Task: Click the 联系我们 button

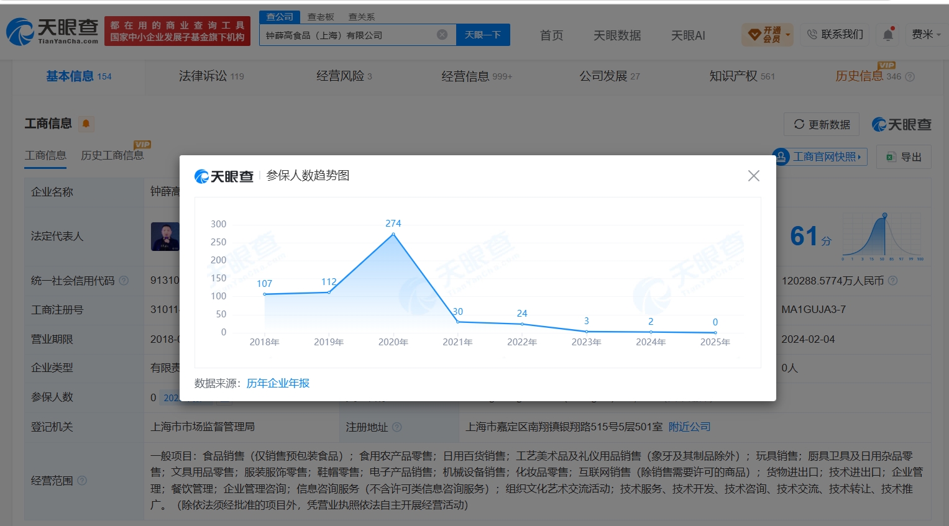Action: (835, 35)
